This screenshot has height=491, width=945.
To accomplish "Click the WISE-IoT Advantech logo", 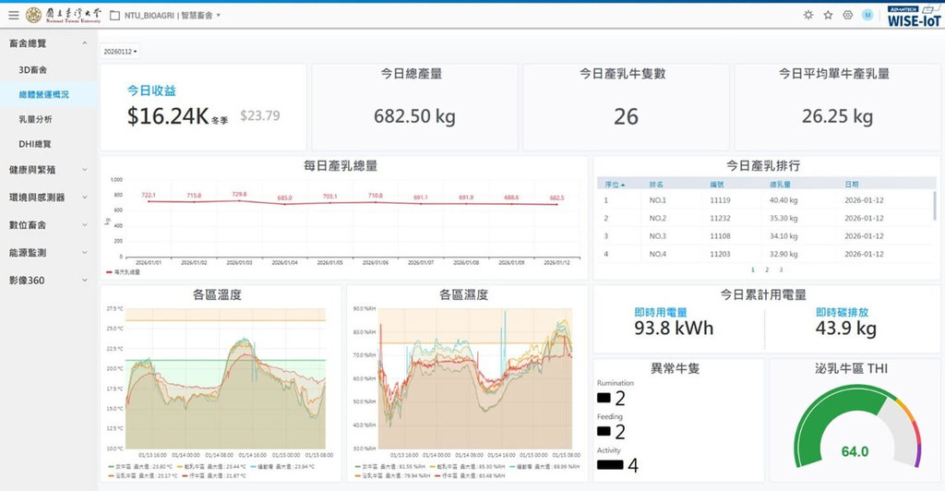I will click(914, 15).
